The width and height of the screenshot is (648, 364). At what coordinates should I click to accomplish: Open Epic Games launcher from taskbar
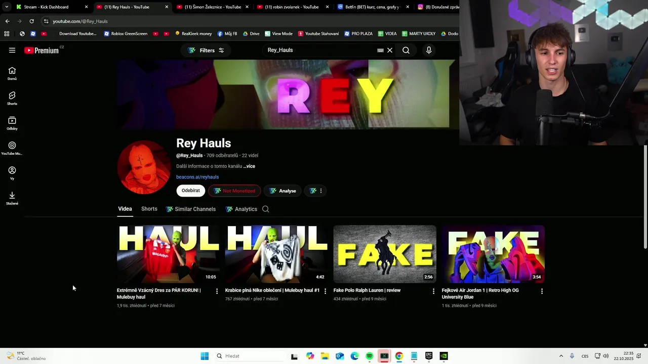point(429,356)
